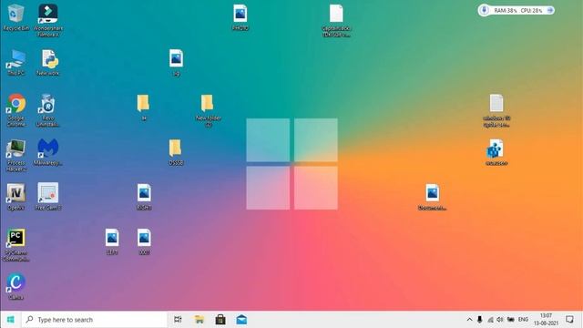Open the Recycle Bin desktop icon
The width and height of the screenshot is (583, 328).
click(15, 17)
